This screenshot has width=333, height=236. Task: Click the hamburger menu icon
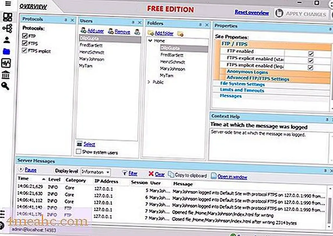tap(7, 4)
